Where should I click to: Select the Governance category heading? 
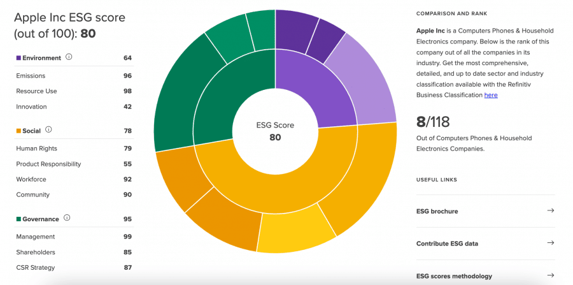tap(41, 219)
